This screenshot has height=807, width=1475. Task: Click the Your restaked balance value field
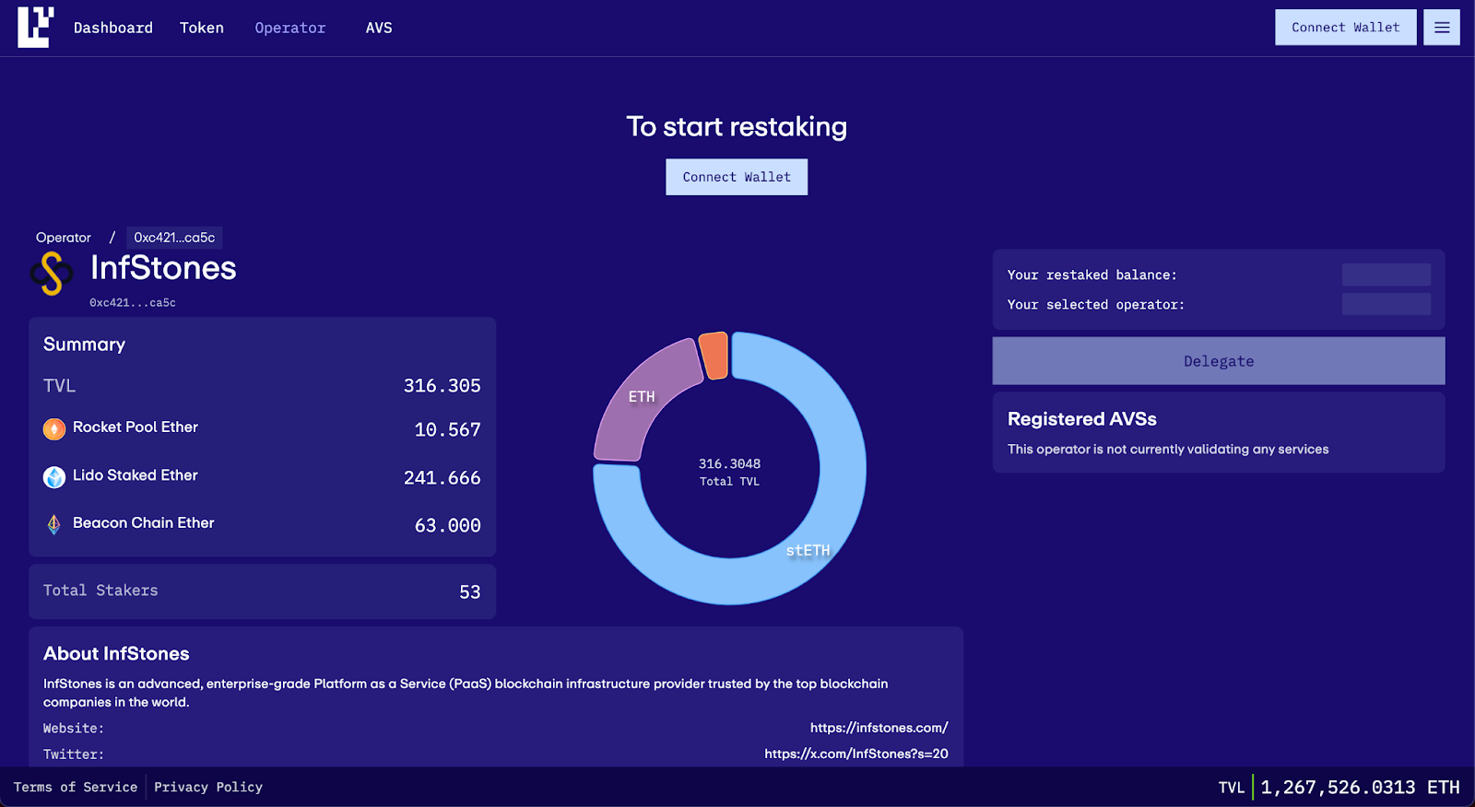point(1386,275)
